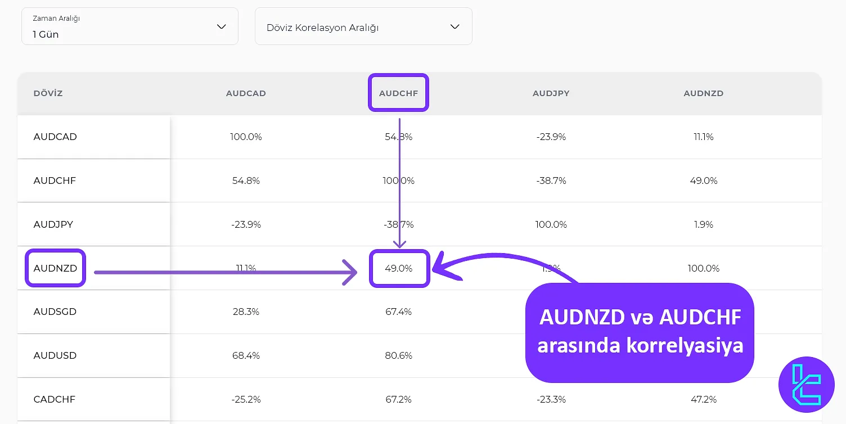Open the Döviz Korelasyon Aralığı dropdown

coord(363,26)
